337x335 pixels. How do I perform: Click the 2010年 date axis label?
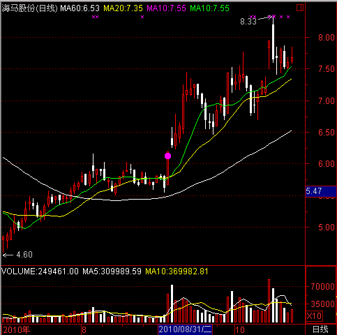(x=17, y=330)
